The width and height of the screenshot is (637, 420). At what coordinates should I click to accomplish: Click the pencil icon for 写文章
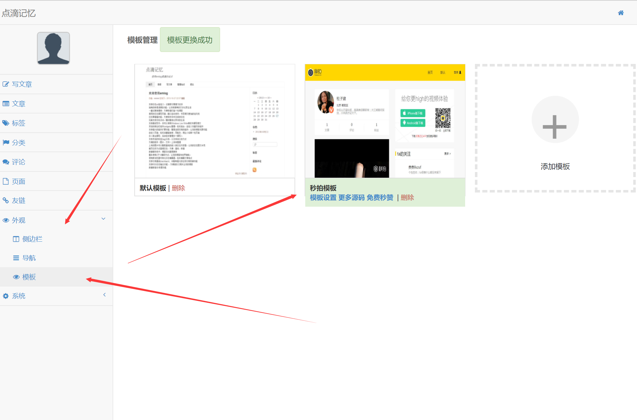coord(6,84)
